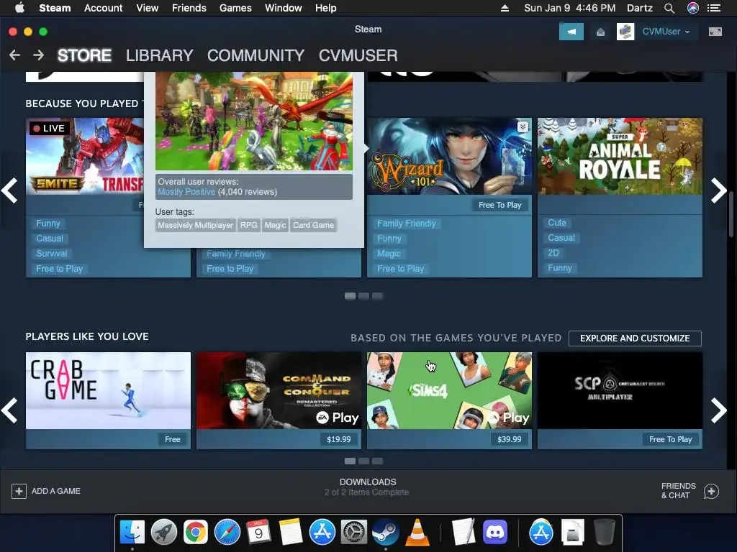Switch to the CVMUSER profile tab
Screen dimensions: 737x552
pyautogui.click(x=358, y=55)
